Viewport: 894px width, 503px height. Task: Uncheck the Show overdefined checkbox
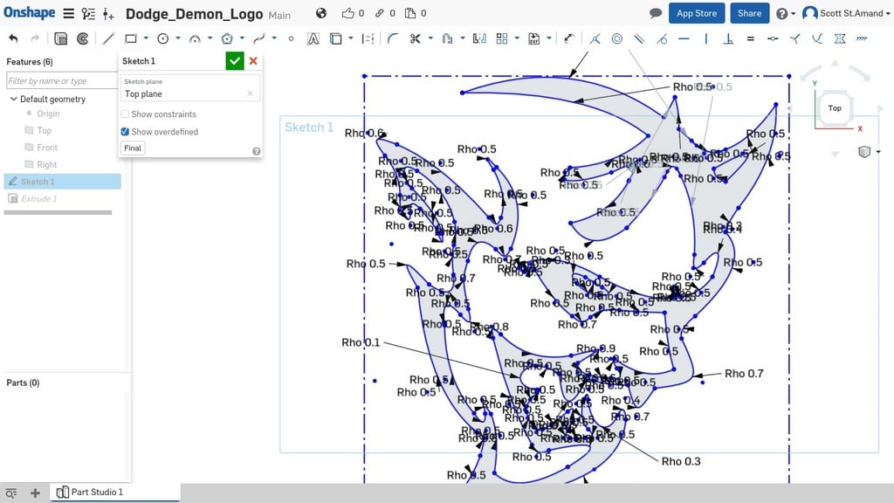(x=125, y=132)
